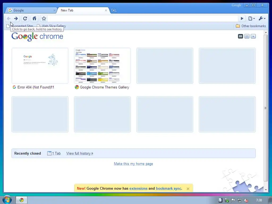The height and width of the screenshot is (204, 272).
Task: Expand the new tab page options dropdown
Action: pos(253,36)
